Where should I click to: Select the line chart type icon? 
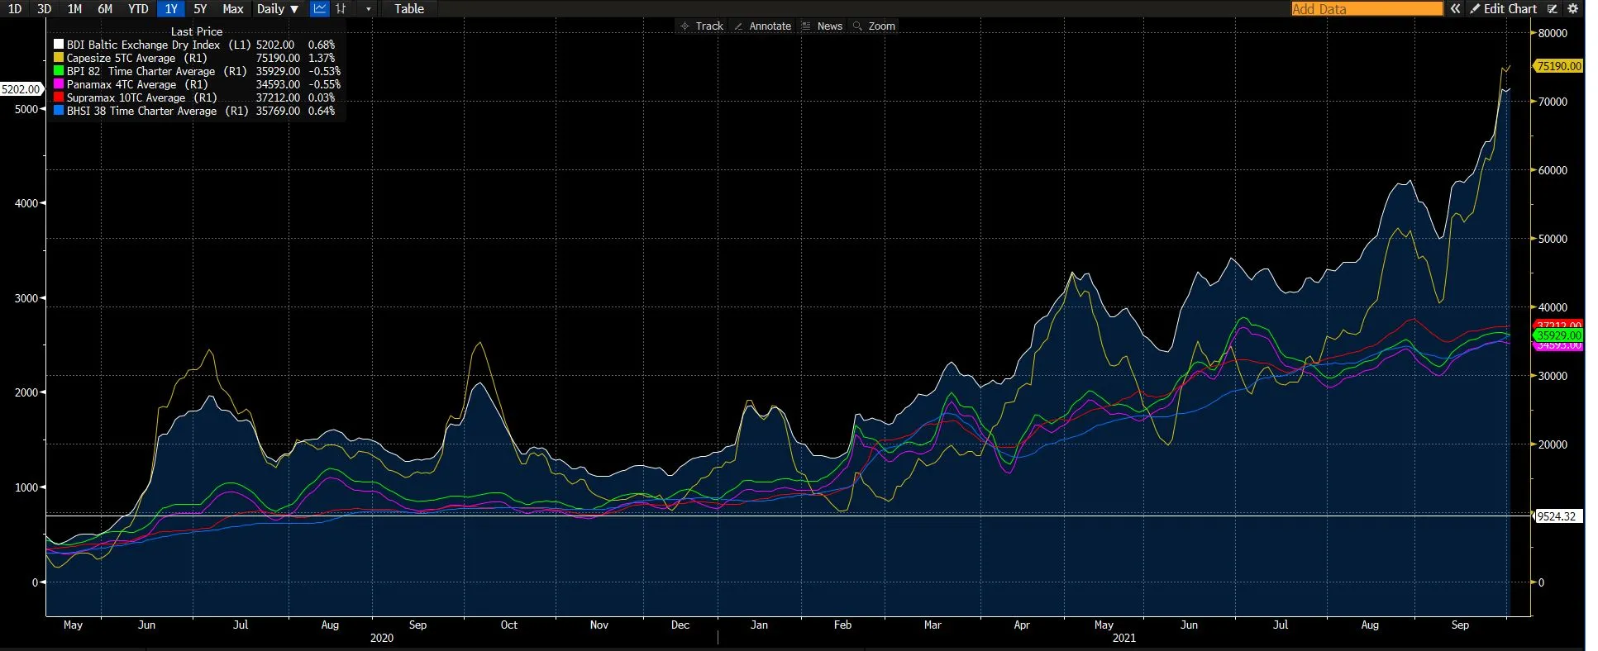319,9
